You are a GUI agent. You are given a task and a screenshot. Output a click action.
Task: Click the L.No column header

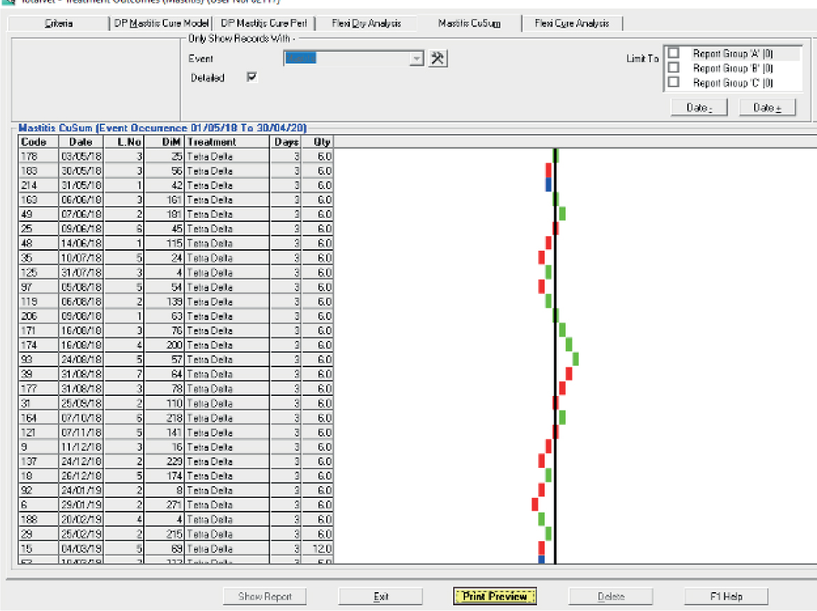[x=124, y=142]
